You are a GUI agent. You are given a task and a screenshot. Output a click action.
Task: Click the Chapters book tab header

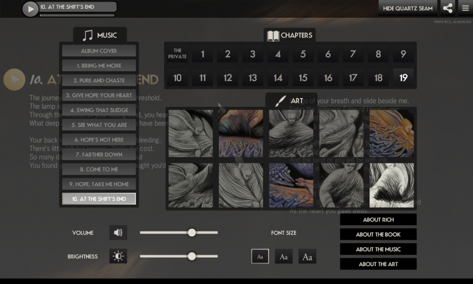point(289,35)
